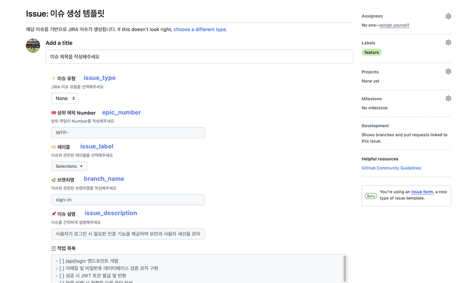Open the Labels gear settings
The image size is (472, 283).
[x=448, y=42]
